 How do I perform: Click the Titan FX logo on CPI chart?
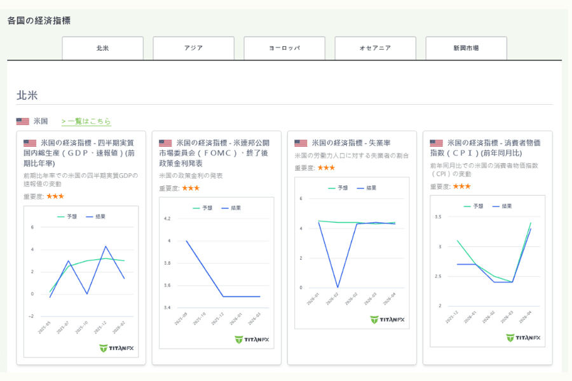(x=522, y=338)
